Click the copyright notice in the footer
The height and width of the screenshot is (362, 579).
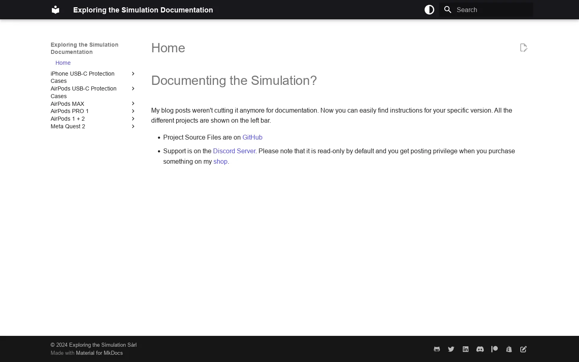(94, 345)
